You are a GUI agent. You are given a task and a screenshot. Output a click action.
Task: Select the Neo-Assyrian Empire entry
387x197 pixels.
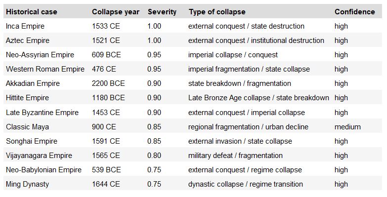tap(40, 55)
